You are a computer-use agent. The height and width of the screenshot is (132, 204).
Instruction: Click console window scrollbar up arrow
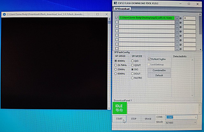(x=109, y=19)
